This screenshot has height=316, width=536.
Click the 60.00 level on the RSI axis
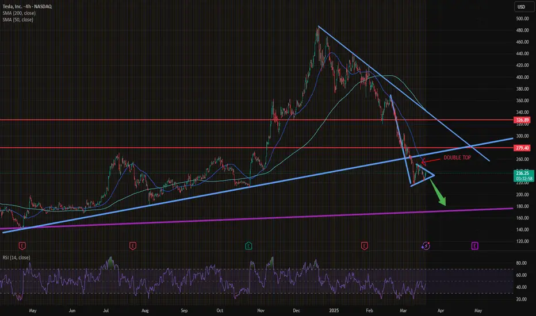pyautogui.click(x=521, y=275)
